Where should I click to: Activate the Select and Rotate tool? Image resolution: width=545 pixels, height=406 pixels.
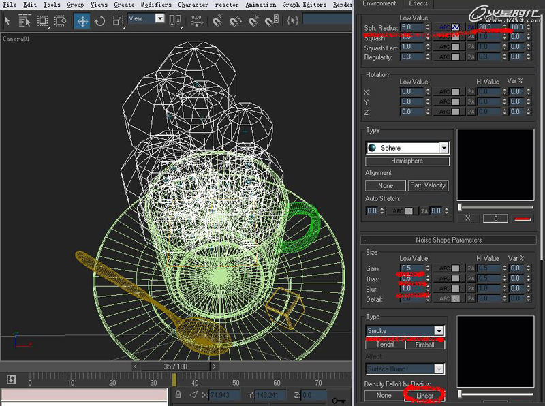(99, 21)
